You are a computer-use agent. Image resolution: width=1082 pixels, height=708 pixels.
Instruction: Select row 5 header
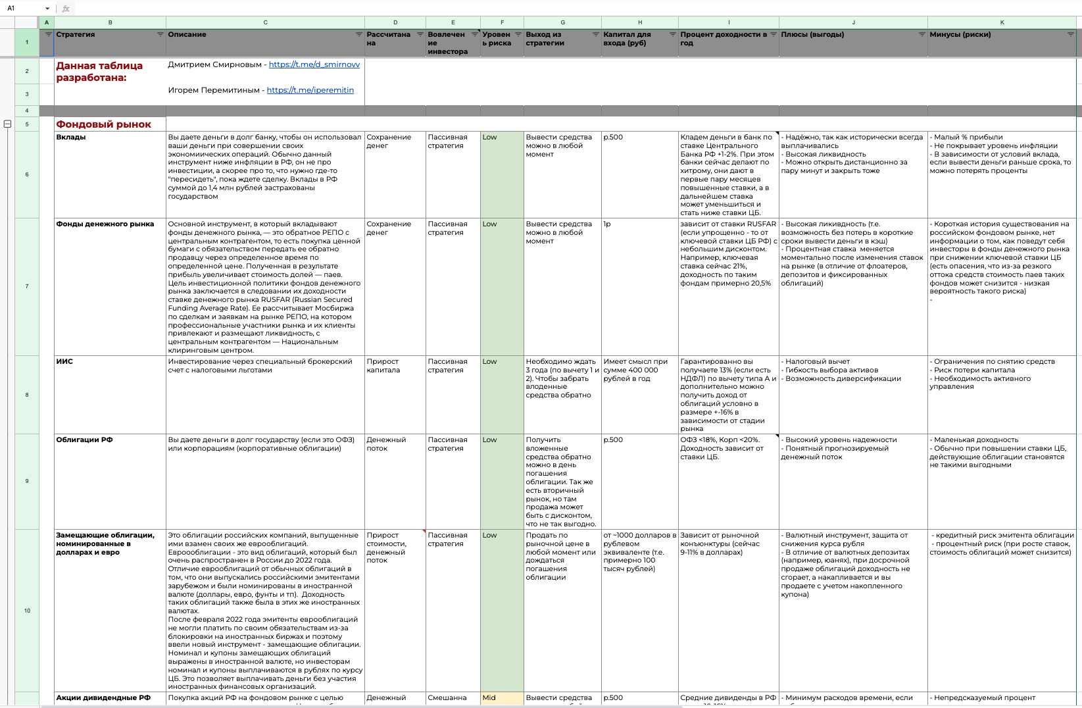click(27, 124)
